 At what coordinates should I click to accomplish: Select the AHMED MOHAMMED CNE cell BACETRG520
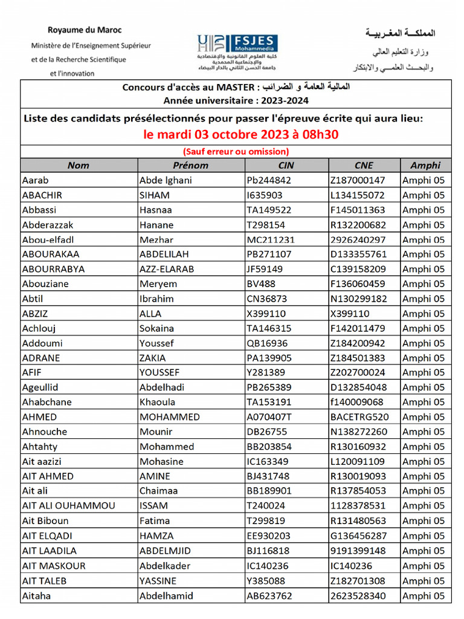[x=364, y=417]
